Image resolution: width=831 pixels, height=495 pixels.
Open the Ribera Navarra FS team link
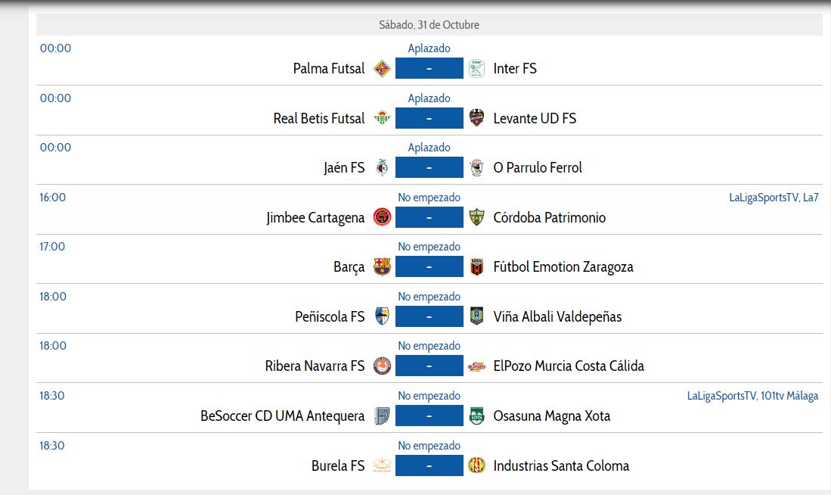[x=315, y=366]
